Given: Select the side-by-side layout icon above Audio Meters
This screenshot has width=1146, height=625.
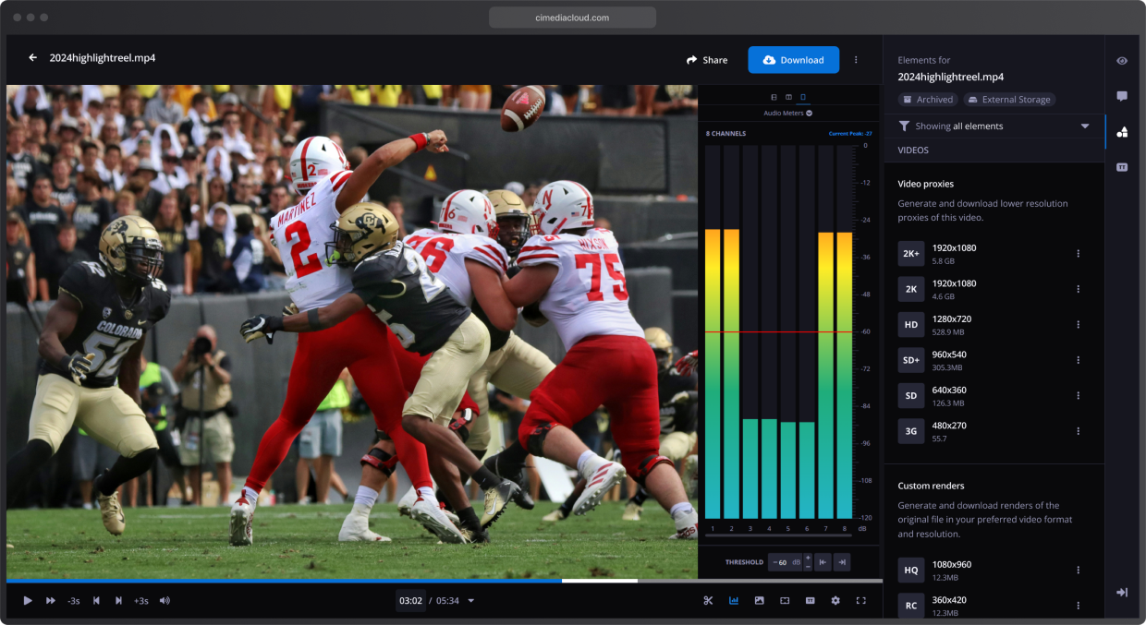Looking at the screenshot, I should point(788,97).
